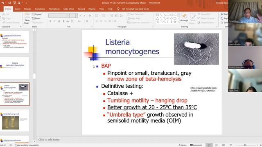The width and height of the screenshot is (262, 147).
Task: Click the New Slide button
Action: tap(27, 19)
